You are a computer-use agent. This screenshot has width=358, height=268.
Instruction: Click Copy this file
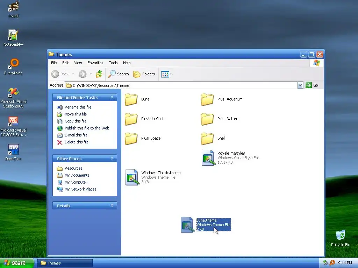tap(76, 121)
